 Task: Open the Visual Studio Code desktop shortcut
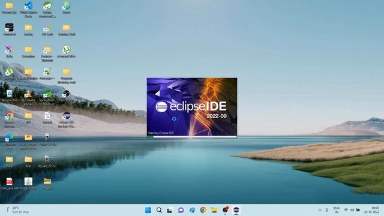click(28, 9)
